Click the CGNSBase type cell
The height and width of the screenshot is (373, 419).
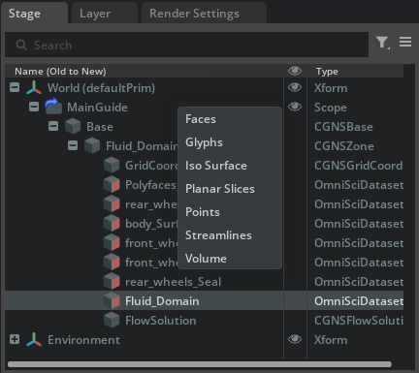tap(343, 127)
